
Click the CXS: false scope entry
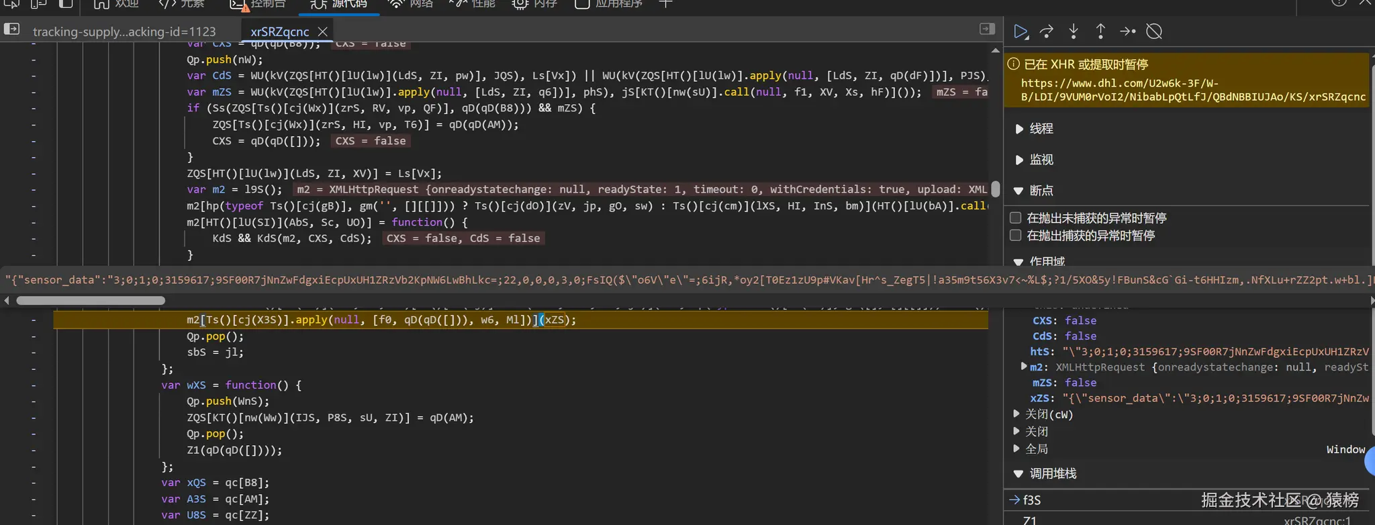click(1064, 320)
